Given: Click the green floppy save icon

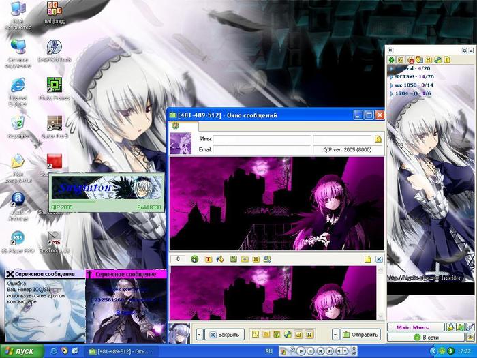Looking at the screenshot, I should [x=233, y=259].
